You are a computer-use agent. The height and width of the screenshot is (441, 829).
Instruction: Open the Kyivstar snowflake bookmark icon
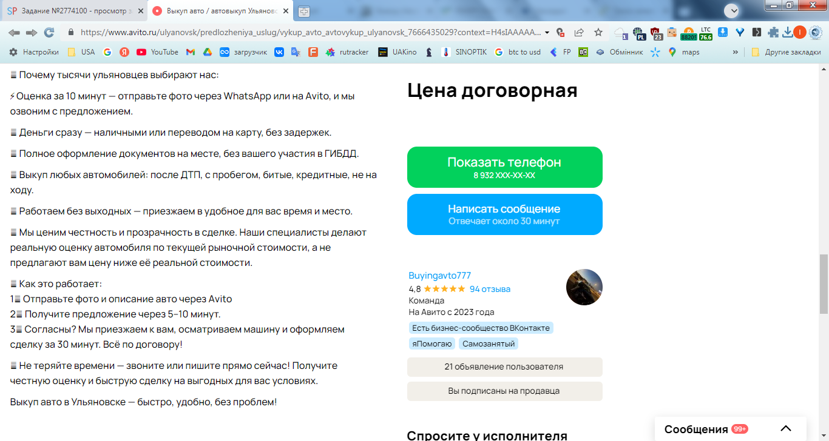pyautogui.click(x=655, y=52)
